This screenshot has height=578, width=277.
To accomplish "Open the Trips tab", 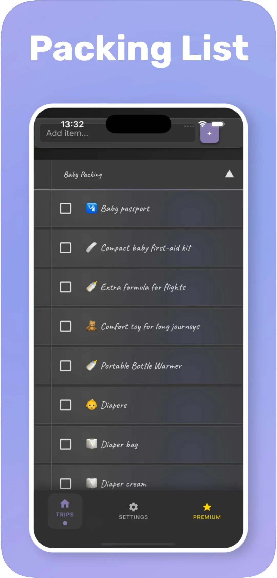I will (x=65, y=511).
